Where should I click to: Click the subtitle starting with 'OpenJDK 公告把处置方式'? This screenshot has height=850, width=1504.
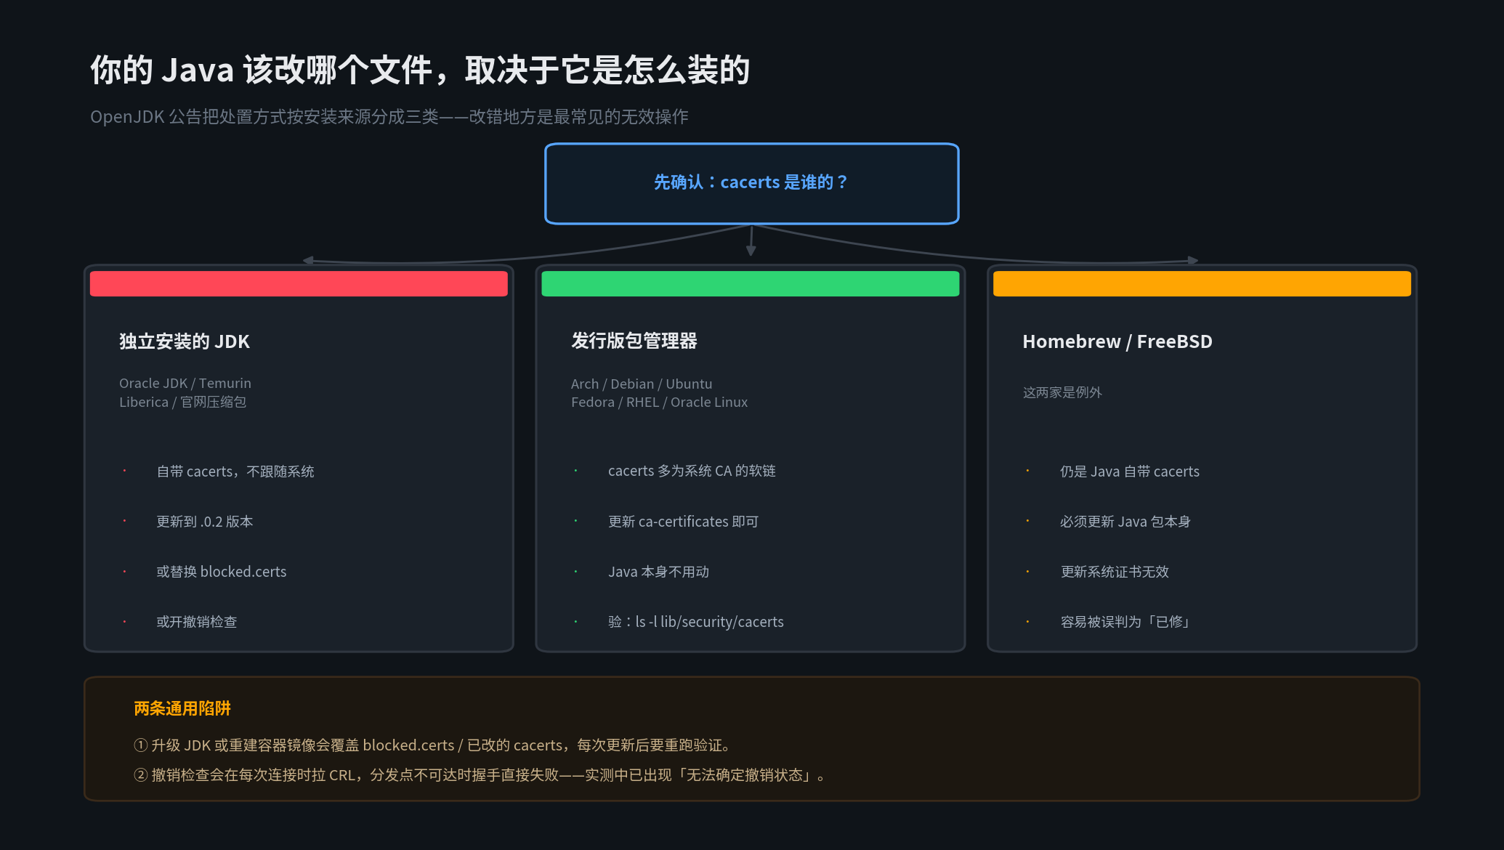(x=389, y=117)
